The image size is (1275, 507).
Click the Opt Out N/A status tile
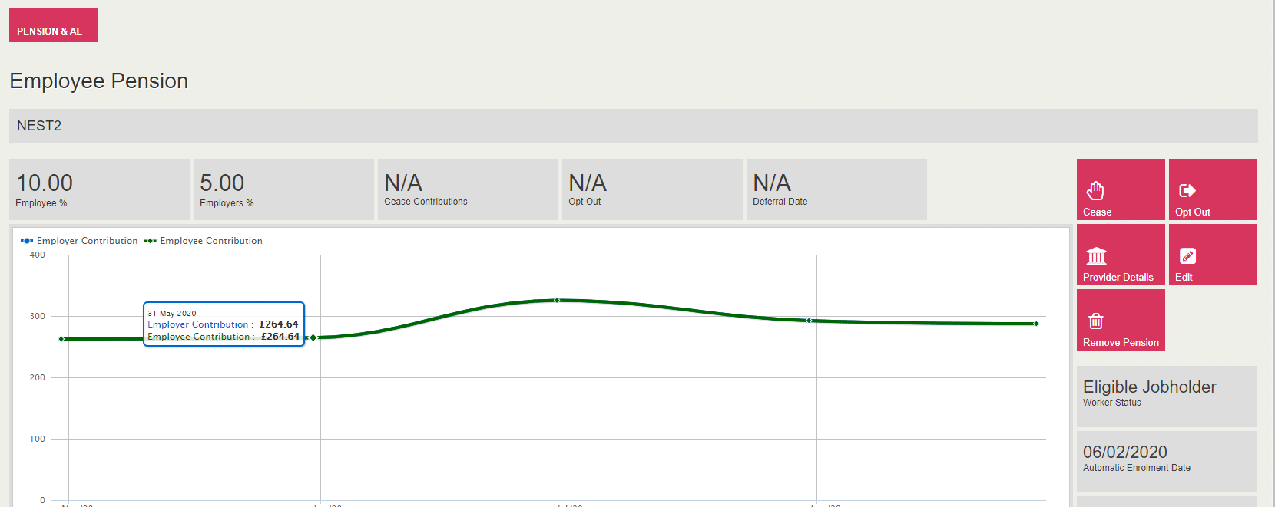coord(652,189)
